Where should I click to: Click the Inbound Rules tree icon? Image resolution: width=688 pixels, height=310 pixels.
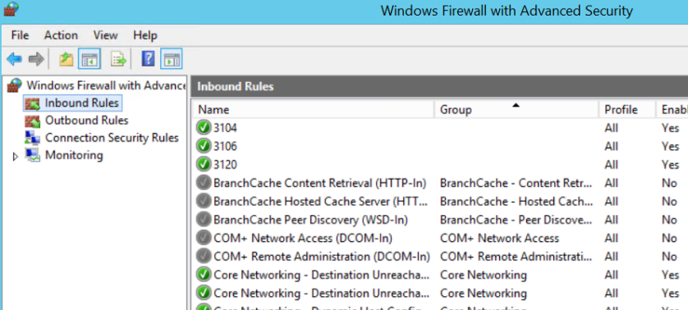(32, 103)
